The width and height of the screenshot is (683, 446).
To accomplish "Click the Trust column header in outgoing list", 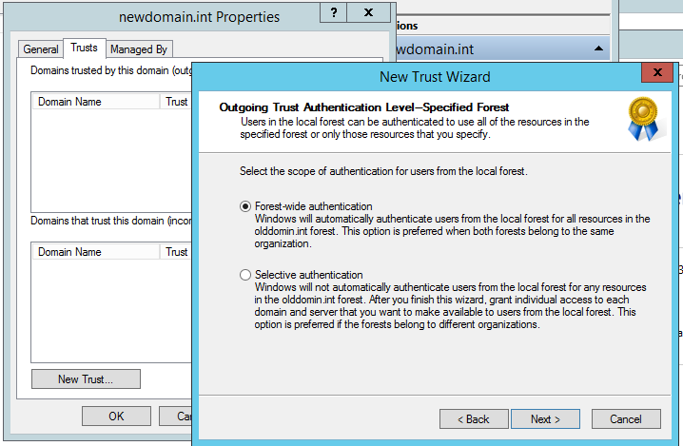I will click(177, 102).
